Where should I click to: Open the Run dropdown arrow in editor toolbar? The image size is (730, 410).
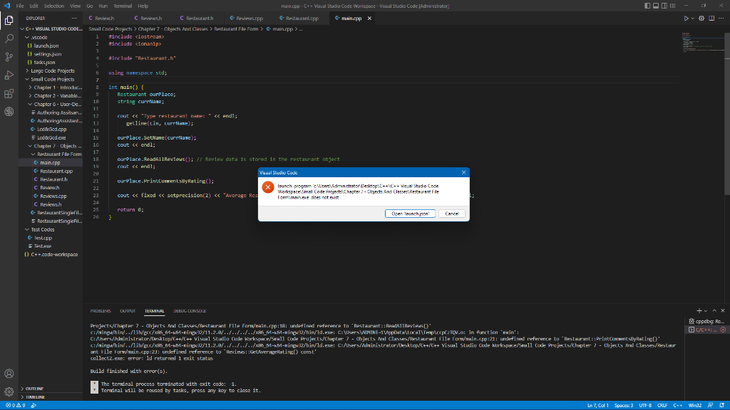click(692, 18)
